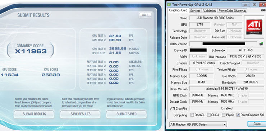Viewport: 266px width, 131px height.
Task: Click the Bus Width field 256 Bit
Action: point(251,76)
